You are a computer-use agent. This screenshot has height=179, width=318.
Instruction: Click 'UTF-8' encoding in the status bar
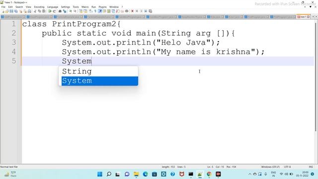(x=287, y=167)
